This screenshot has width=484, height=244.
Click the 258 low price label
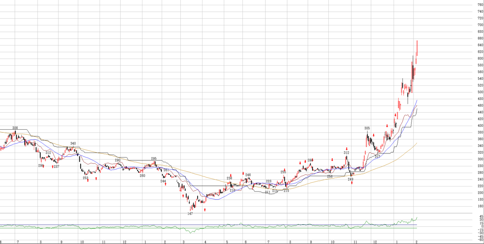[330, 176]
